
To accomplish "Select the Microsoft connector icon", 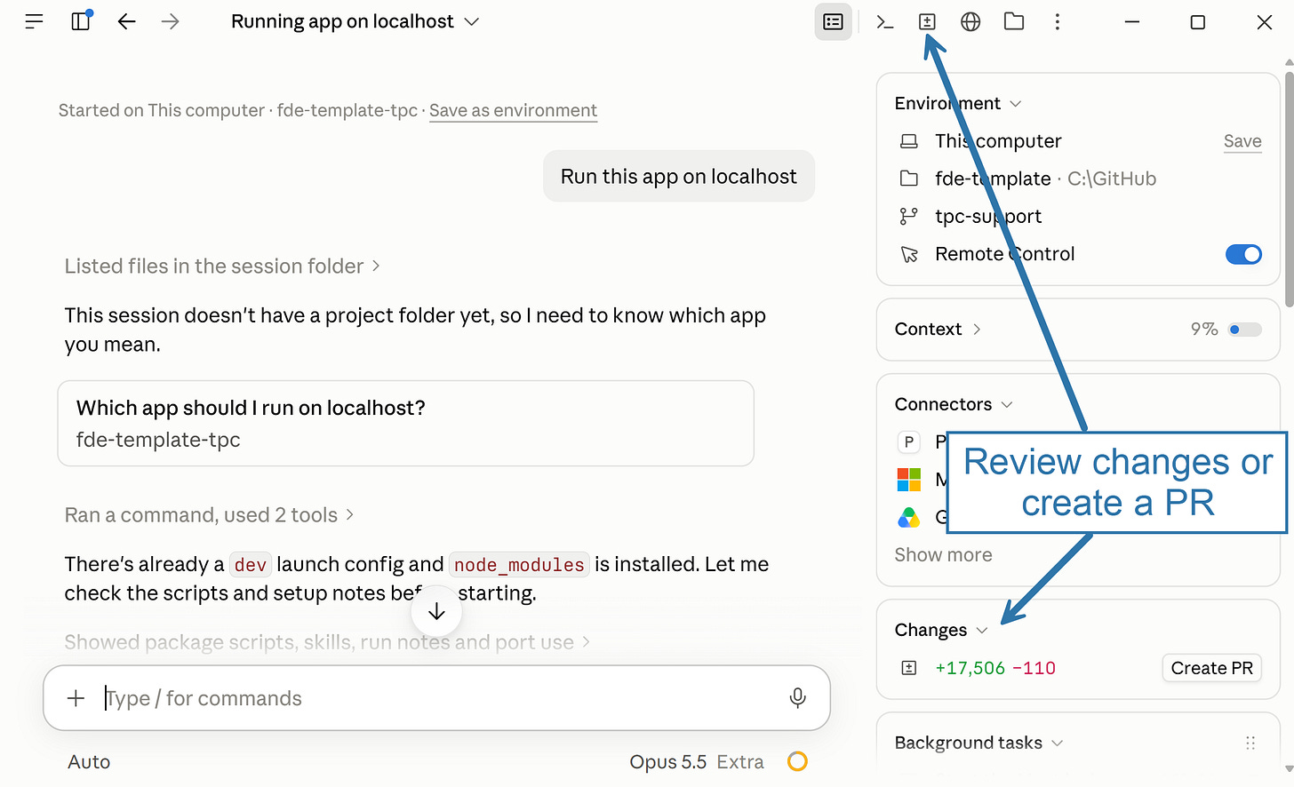I will tap(909, 480).
